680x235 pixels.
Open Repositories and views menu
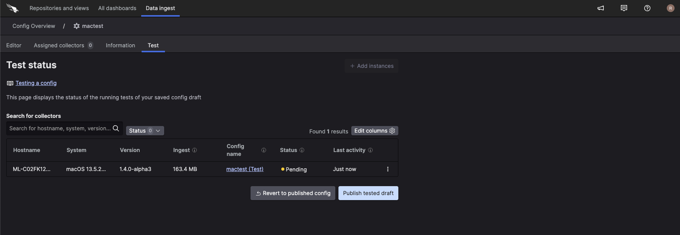pyautogui.click(x=59, y=8)
